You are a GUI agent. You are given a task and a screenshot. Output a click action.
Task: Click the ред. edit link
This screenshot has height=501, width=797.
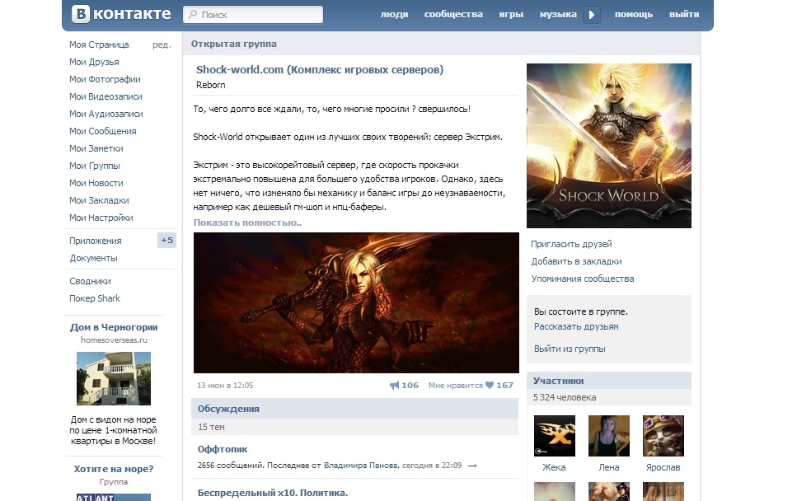162,44
